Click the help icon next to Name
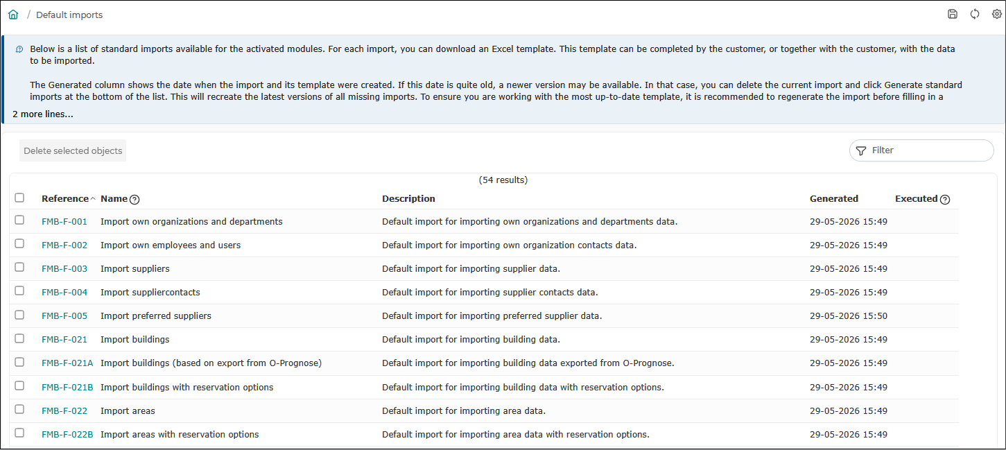The image size is (1006, 450). (135, 200)
